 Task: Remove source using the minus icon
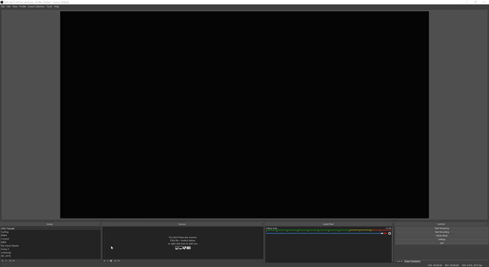pyautogui.click(x=108, y=261)
